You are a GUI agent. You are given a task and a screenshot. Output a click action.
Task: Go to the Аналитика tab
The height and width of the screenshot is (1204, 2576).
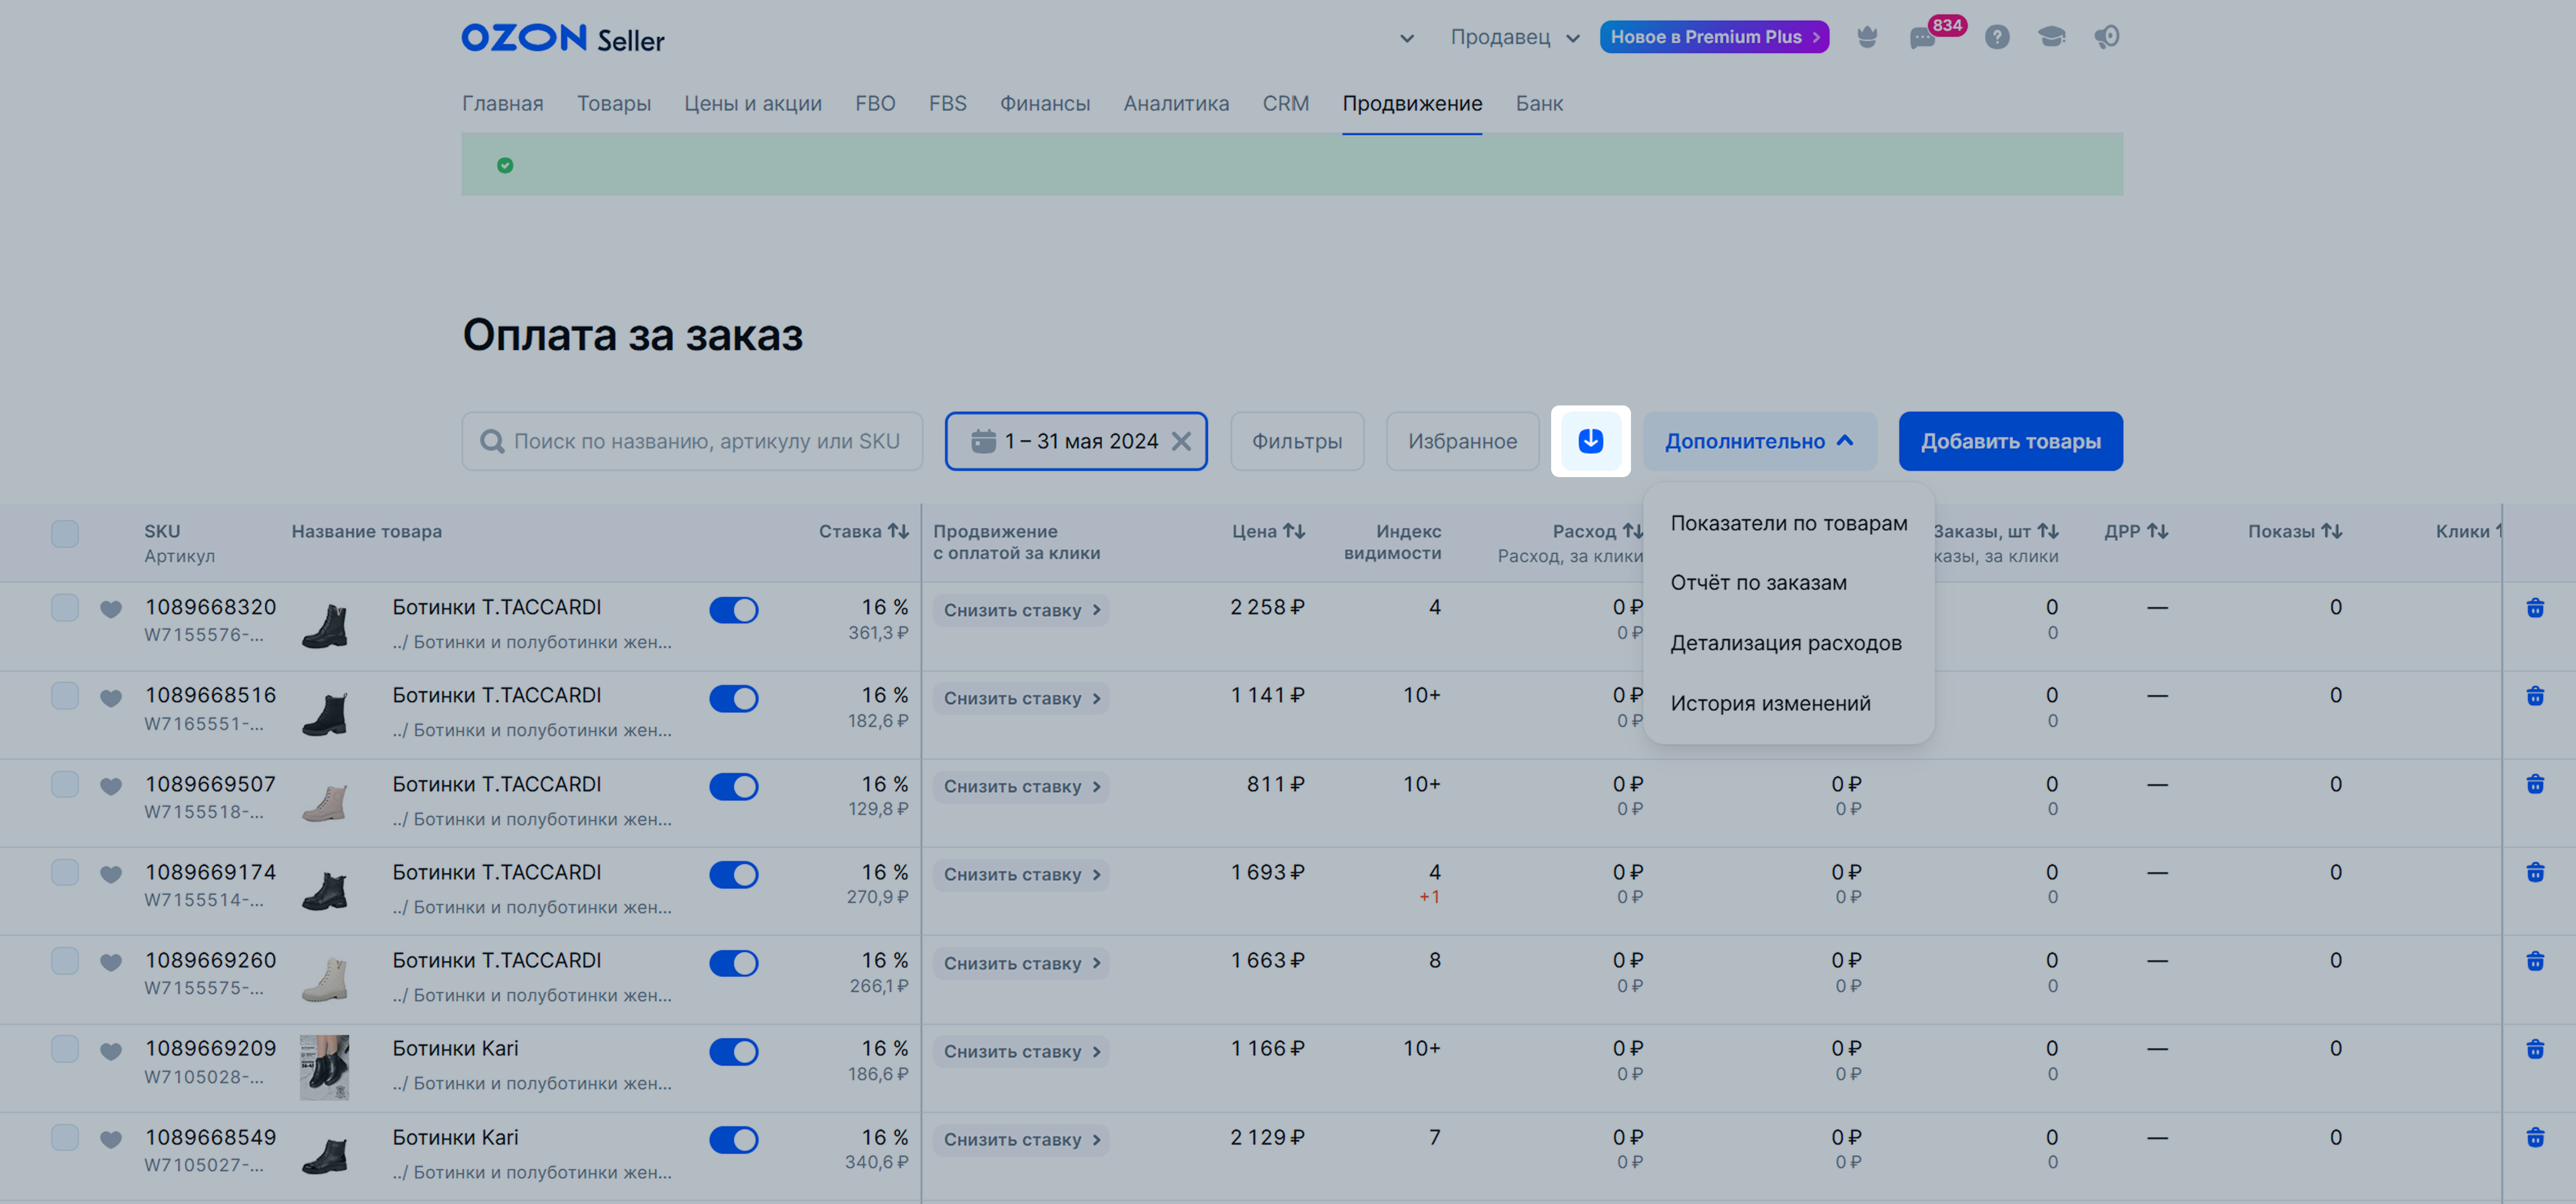pos(1176,103)
